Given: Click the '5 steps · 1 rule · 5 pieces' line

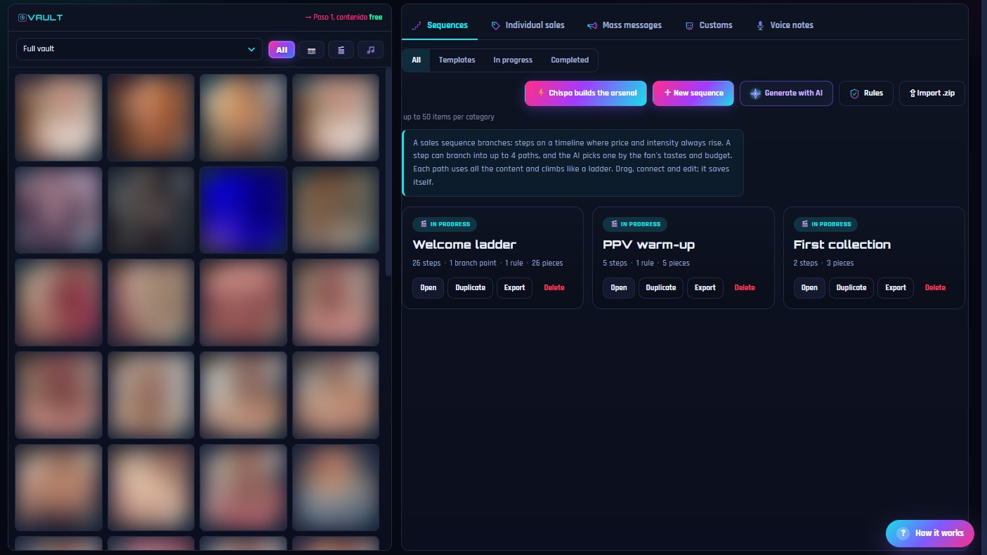Looking at the screenshot, I should (x=646, y=263).
